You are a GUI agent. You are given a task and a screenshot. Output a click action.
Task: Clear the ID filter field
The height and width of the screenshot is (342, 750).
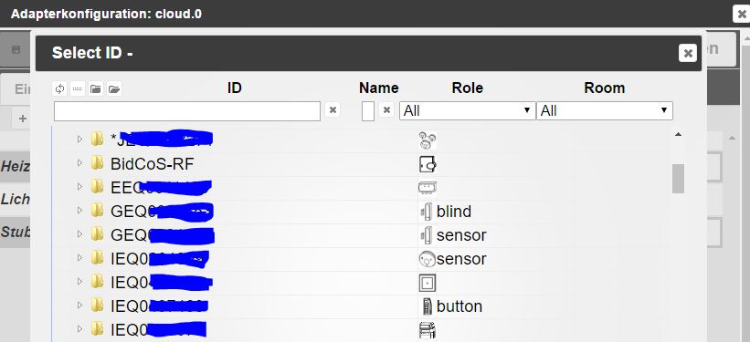click(333, 110)
